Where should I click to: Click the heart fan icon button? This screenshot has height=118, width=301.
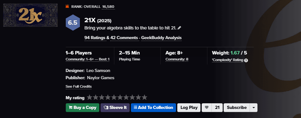tap(206, 108)
